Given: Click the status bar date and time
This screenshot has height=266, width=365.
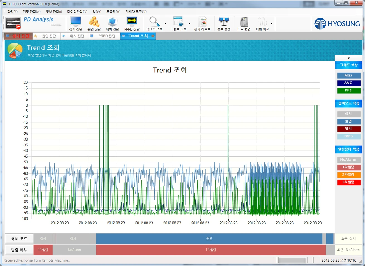Looking at the screenshot, I should (x=339, y=260).
